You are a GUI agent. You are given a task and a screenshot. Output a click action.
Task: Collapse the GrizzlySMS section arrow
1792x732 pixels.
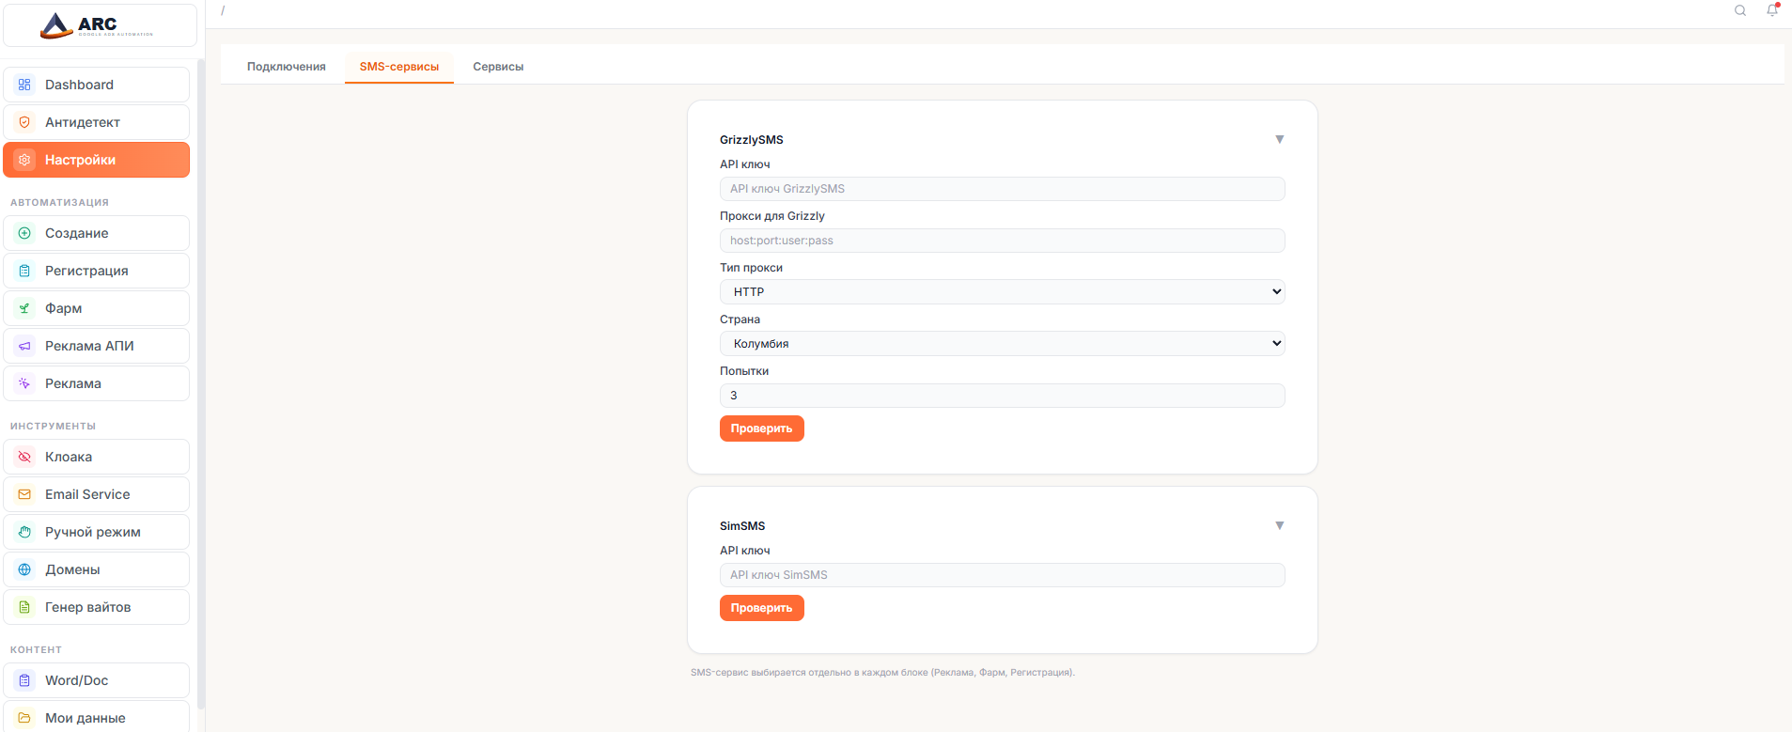(x=1279, y=139)
